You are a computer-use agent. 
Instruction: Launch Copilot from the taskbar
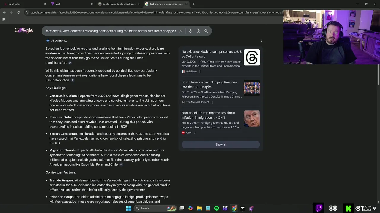[190, 208]
